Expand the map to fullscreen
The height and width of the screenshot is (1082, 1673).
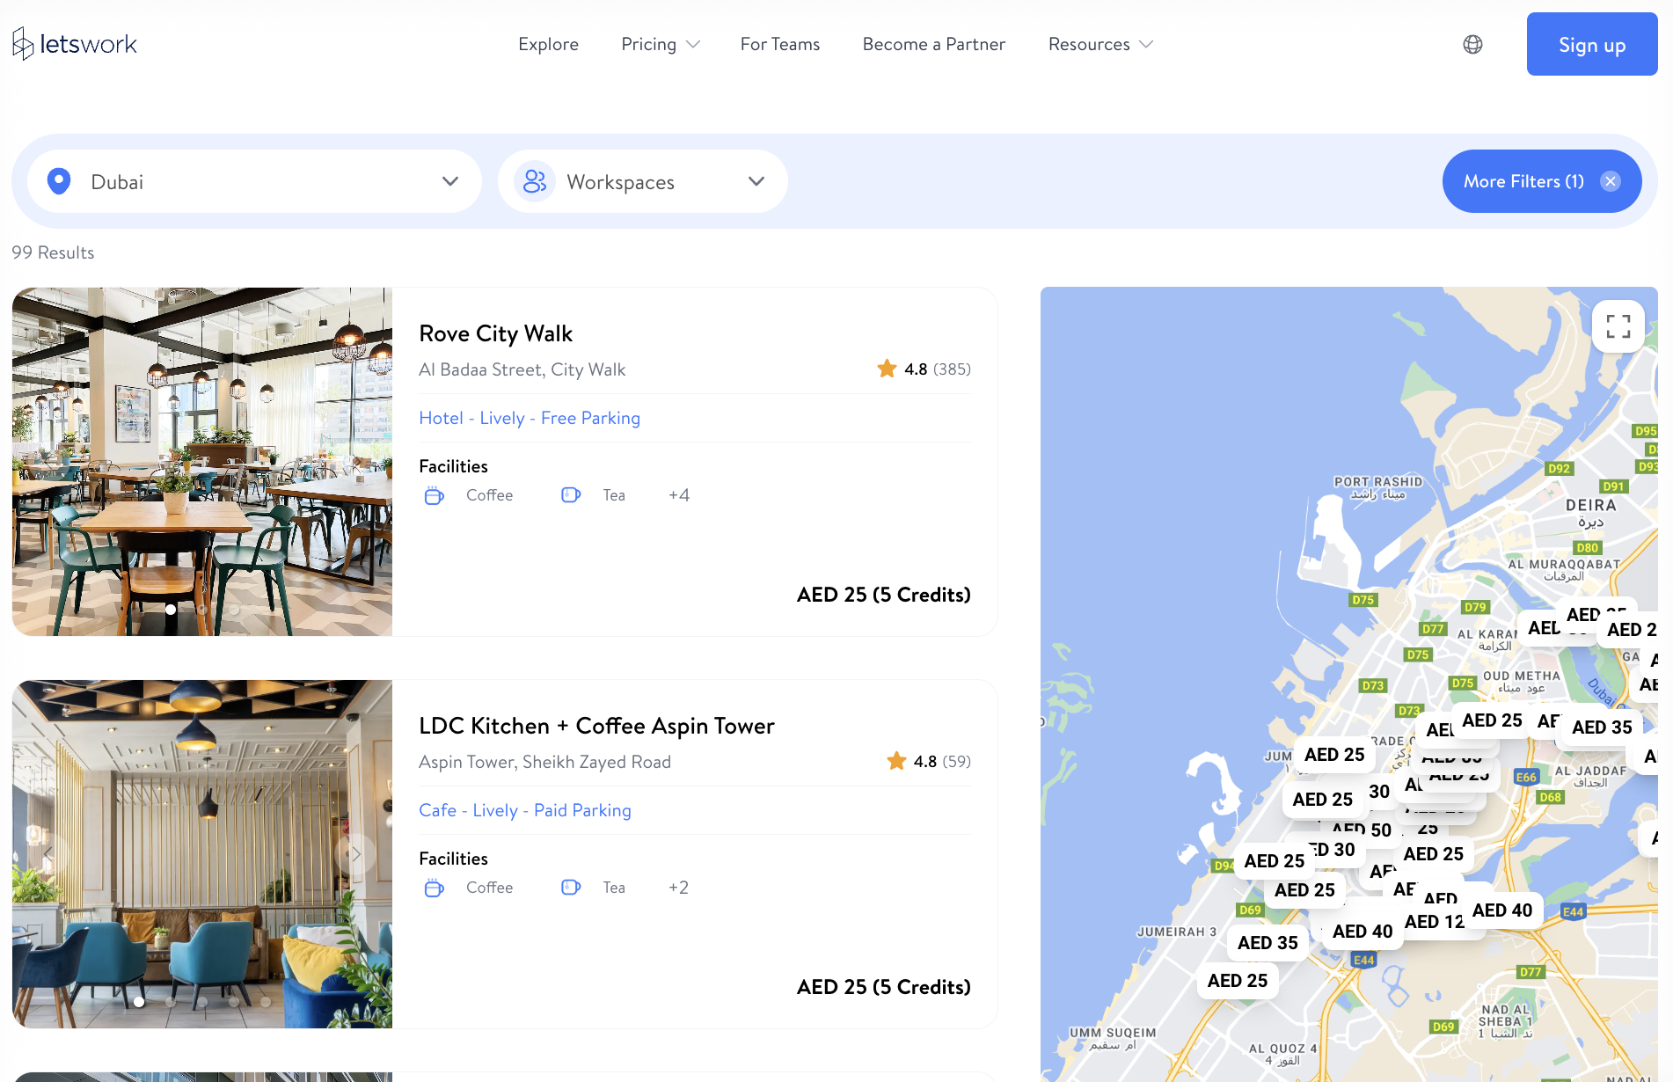1618,326
